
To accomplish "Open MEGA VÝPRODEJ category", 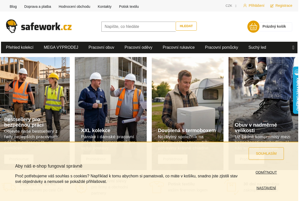I will tap(61, 47).
